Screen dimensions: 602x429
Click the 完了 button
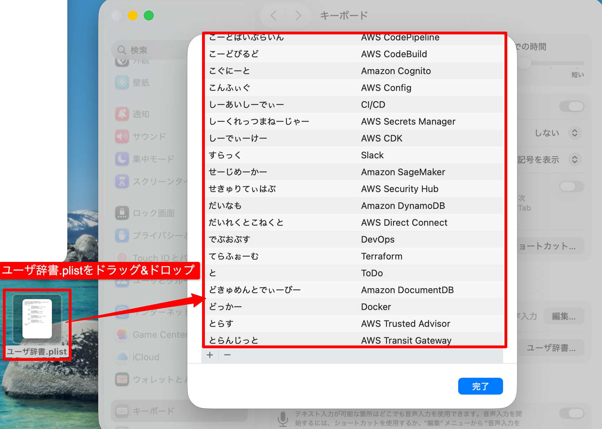point(480,386)
